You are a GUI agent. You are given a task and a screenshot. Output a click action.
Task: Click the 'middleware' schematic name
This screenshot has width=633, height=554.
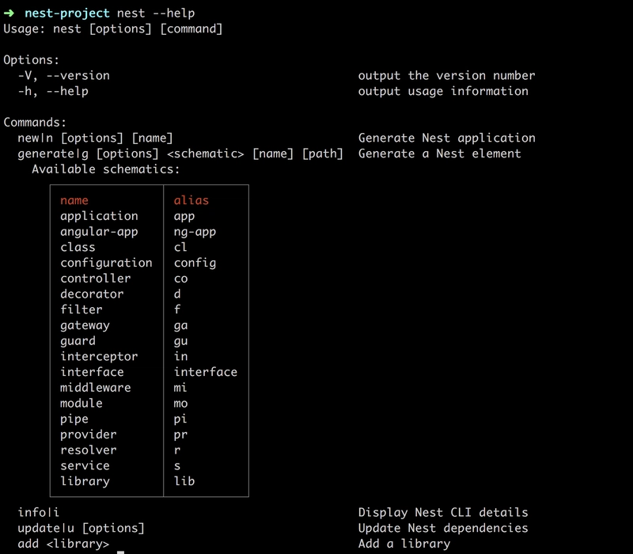tap(96, 388)
